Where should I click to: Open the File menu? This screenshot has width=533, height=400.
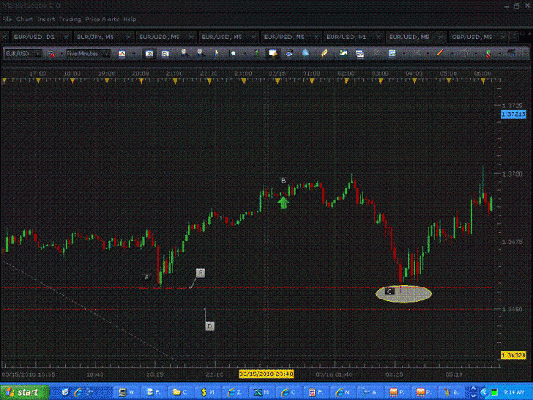click(7, 20)
